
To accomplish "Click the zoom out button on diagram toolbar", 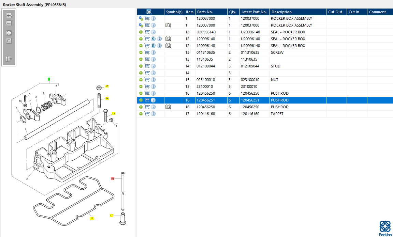I will pyautogui.click(x=9, y=23).
